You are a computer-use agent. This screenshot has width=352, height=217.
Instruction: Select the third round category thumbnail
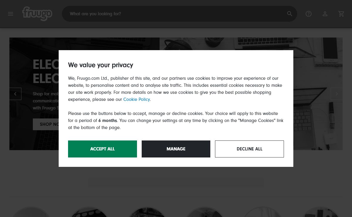coord(147,212)
